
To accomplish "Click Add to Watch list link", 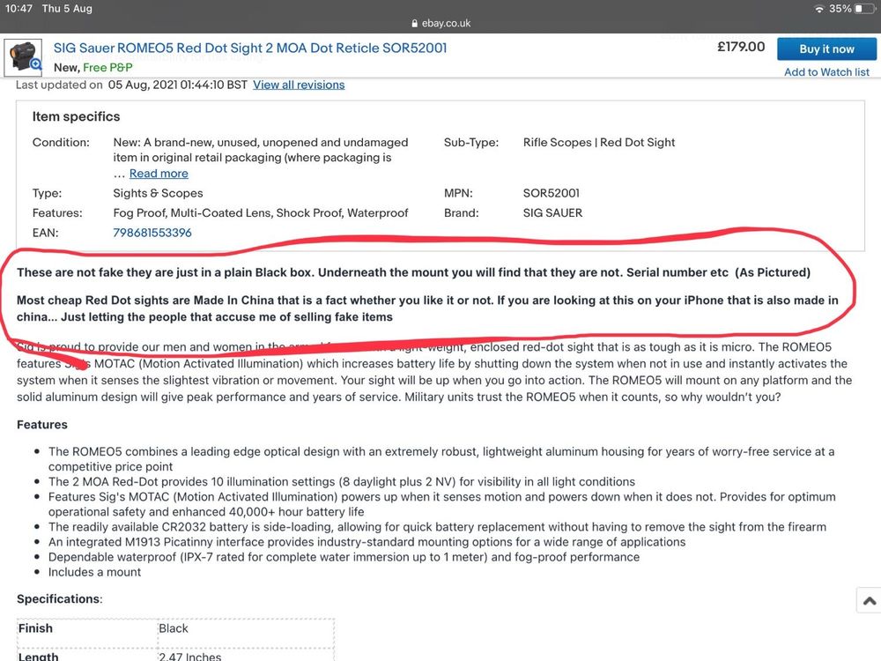I will click(x=826, y=72).
